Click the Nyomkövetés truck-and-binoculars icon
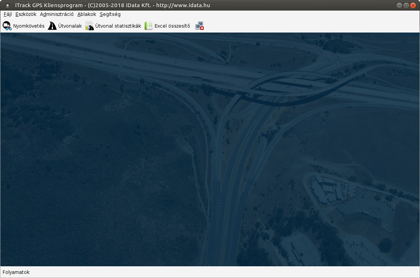The width and height of the screenshot is (420, 278). coord(7,26)
